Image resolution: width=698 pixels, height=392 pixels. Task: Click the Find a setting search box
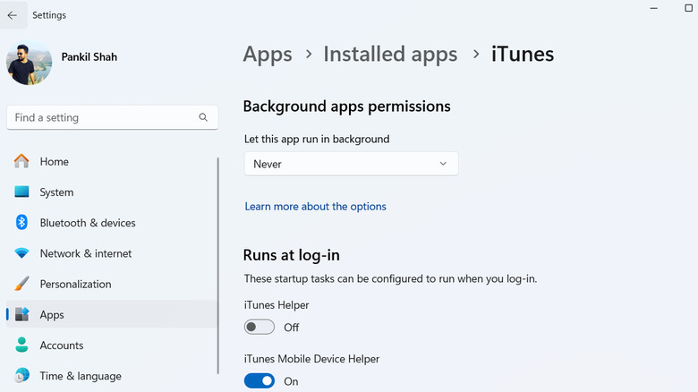click(103, 117)
